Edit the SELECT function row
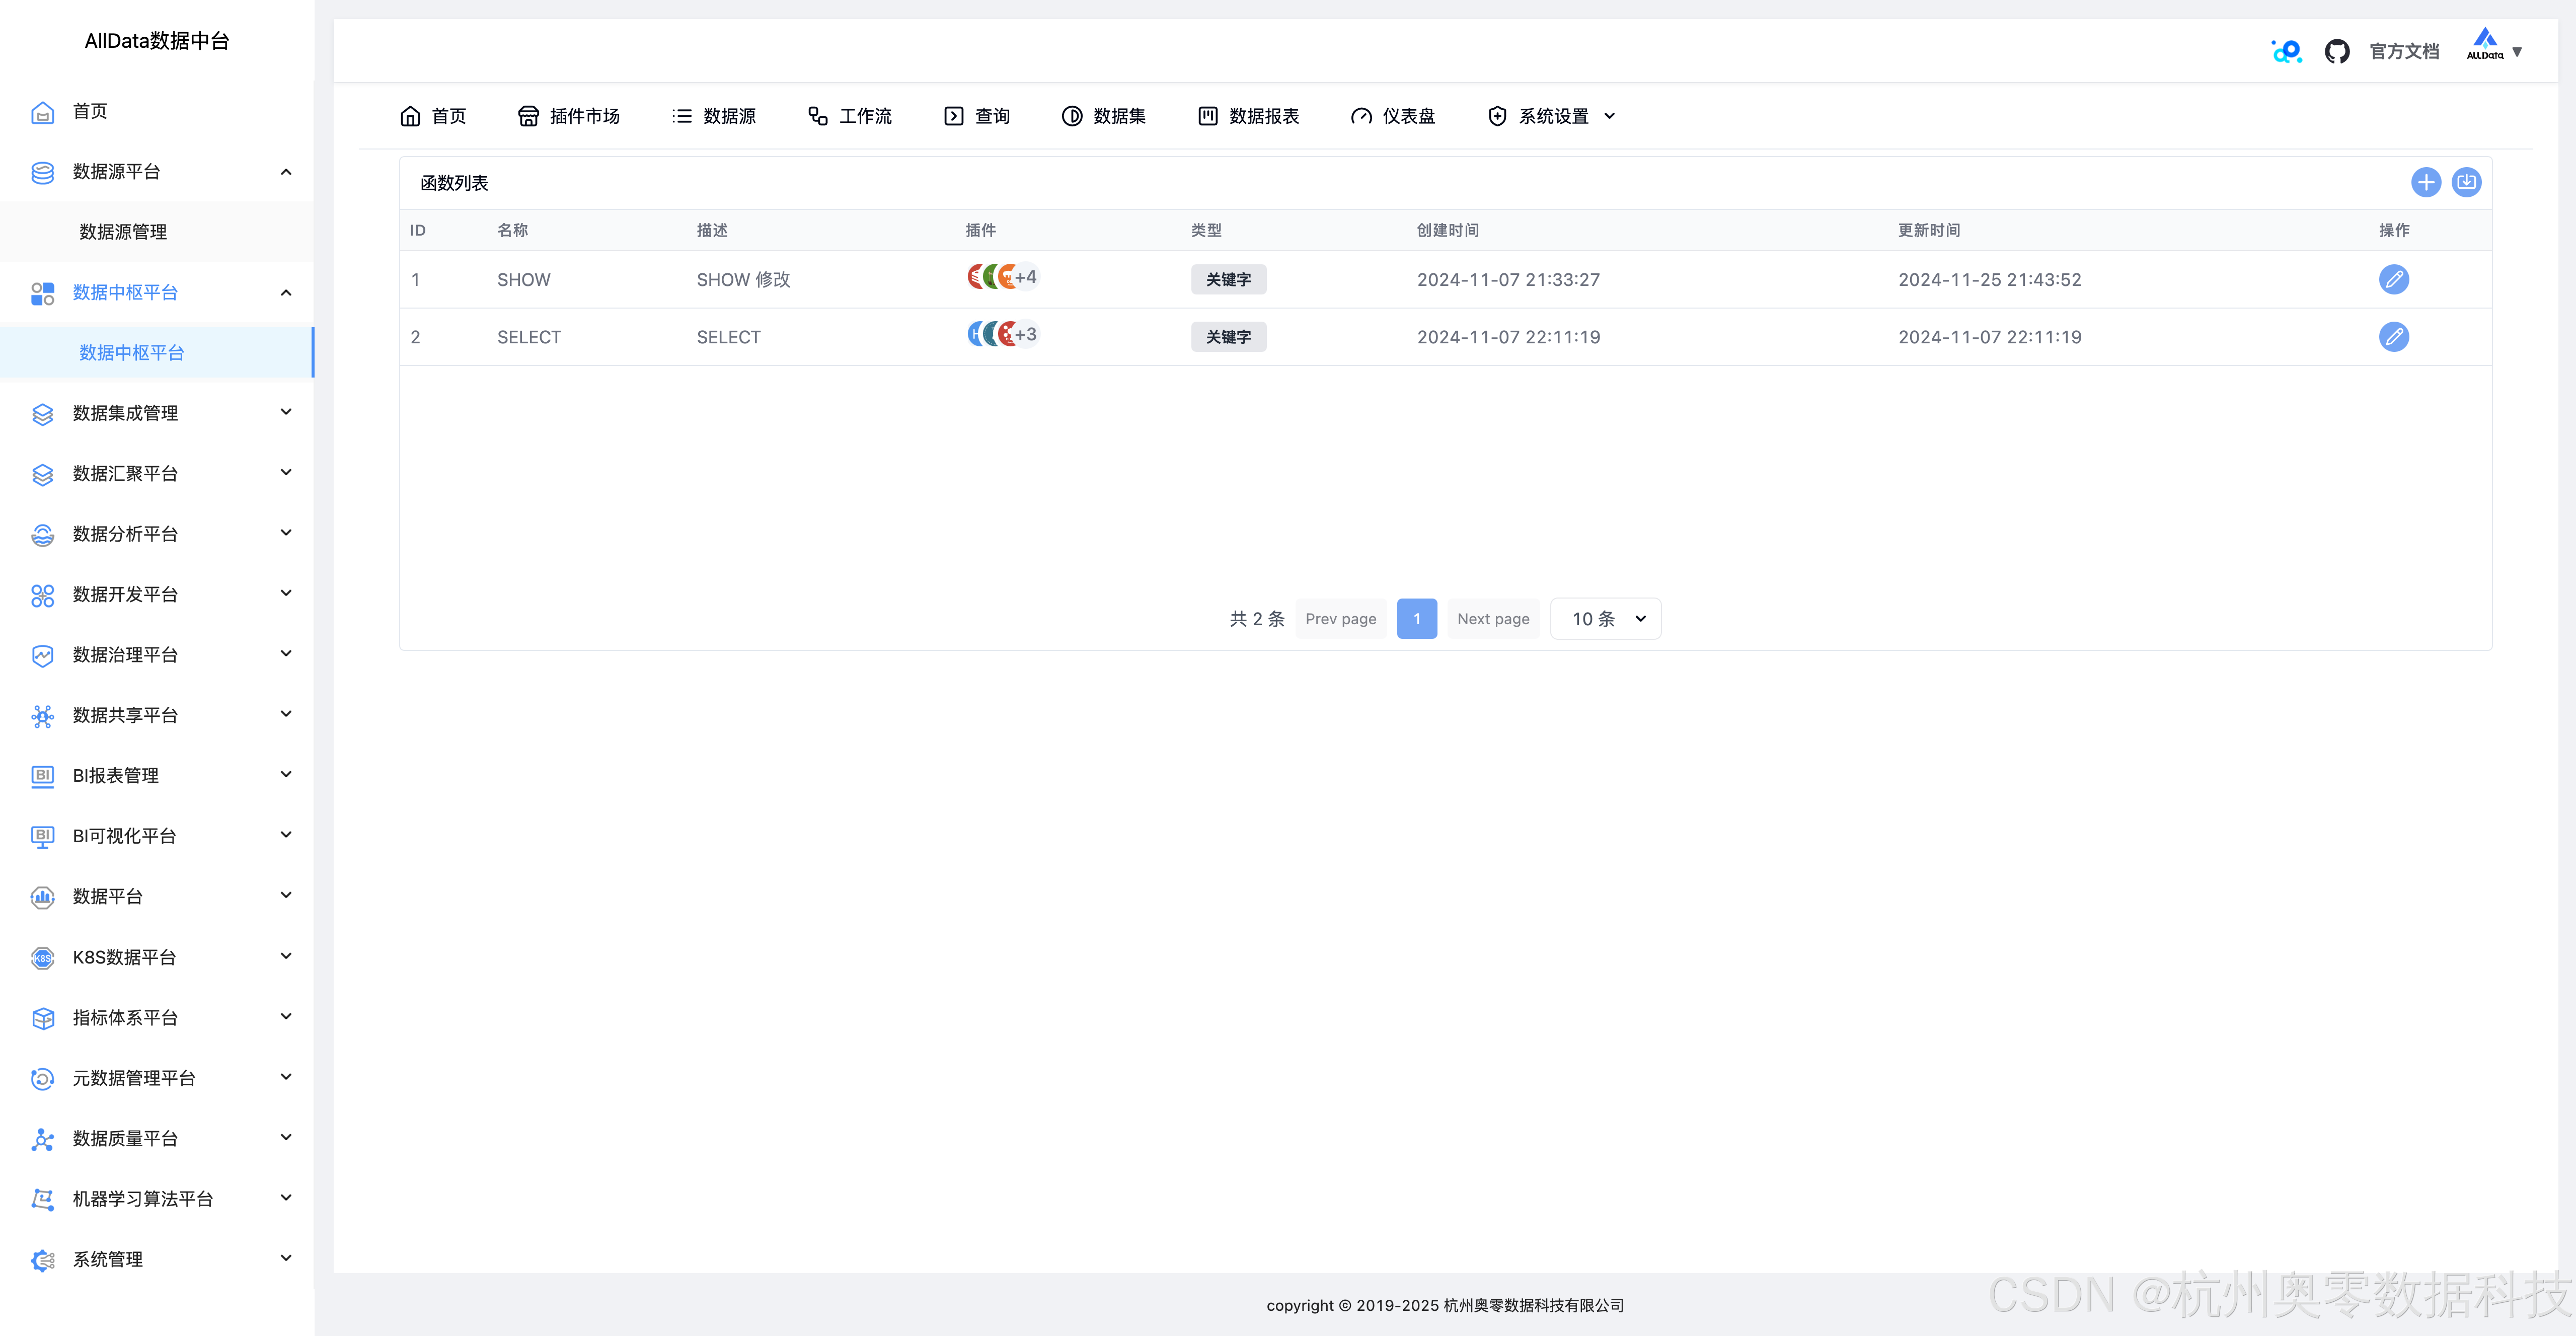Viewport: 2576px width, 1336px height. pos(2393,337)
